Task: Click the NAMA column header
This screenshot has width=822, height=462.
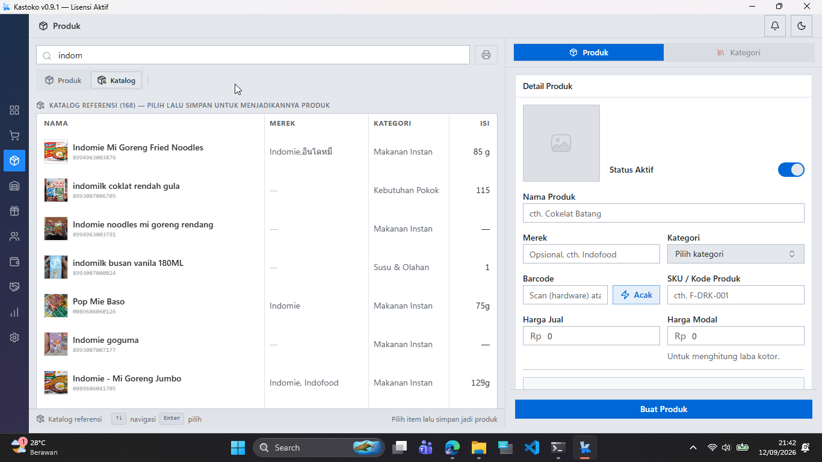Action: [x=56, y=123]
